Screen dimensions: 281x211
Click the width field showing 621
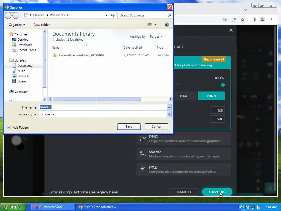pyautogui.click(x=217, y=110)
